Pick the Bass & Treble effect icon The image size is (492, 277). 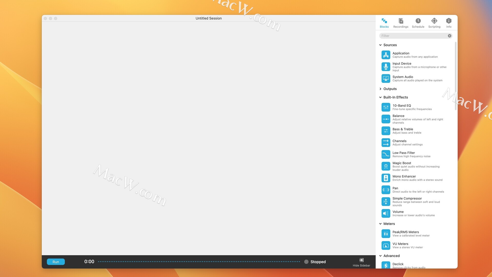(x=386, y=131)
